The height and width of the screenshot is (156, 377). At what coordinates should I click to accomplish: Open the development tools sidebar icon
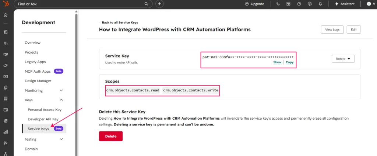pyautogui.click(x=6, y=143)
